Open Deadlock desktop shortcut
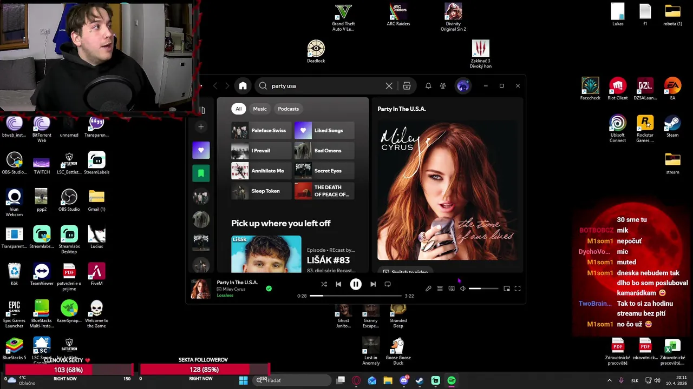 316,52
